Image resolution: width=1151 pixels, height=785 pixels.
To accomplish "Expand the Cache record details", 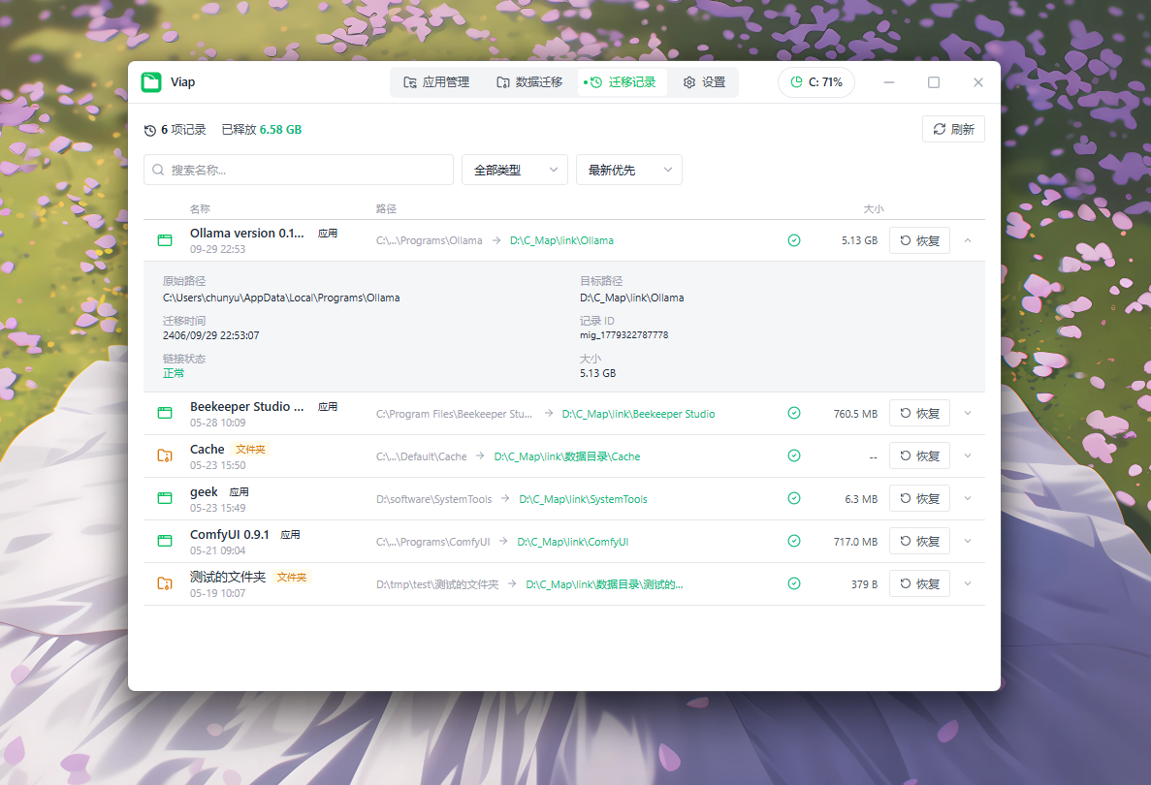I will (x=968, y=455).
